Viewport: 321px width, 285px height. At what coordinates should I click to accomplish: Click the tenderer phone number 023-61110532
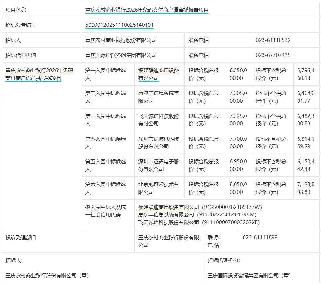coord(273,40)
